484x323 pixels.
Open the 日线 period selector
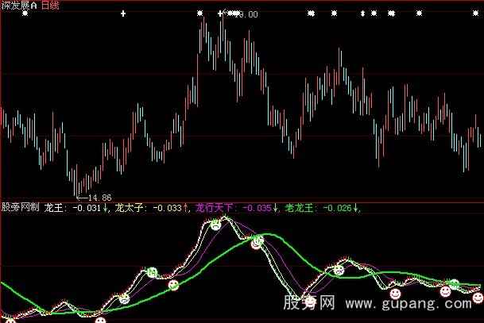[52, 6]
